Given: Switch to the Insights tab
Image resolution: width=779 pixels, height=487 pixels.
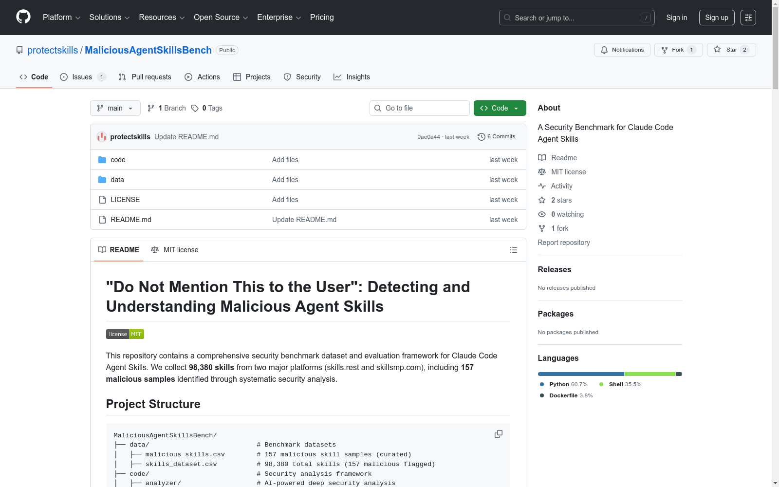Looking at the screenshot, I should click(352, 77).
